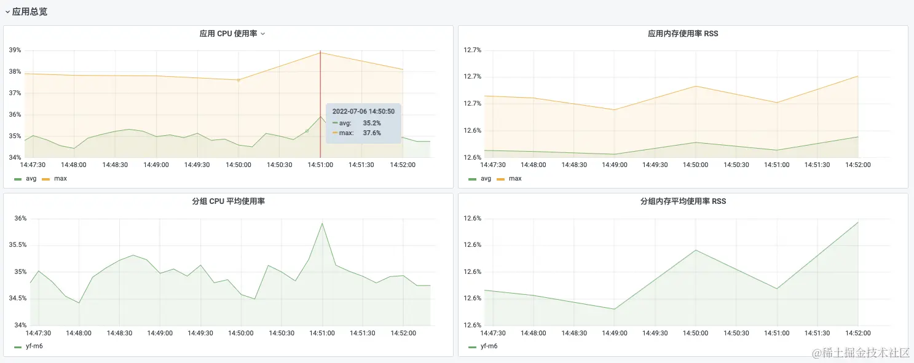This screenshot has width=914, height=363.
Task: Click the 应用 CPU 使用率 panel title
Action: pos(228,34)
